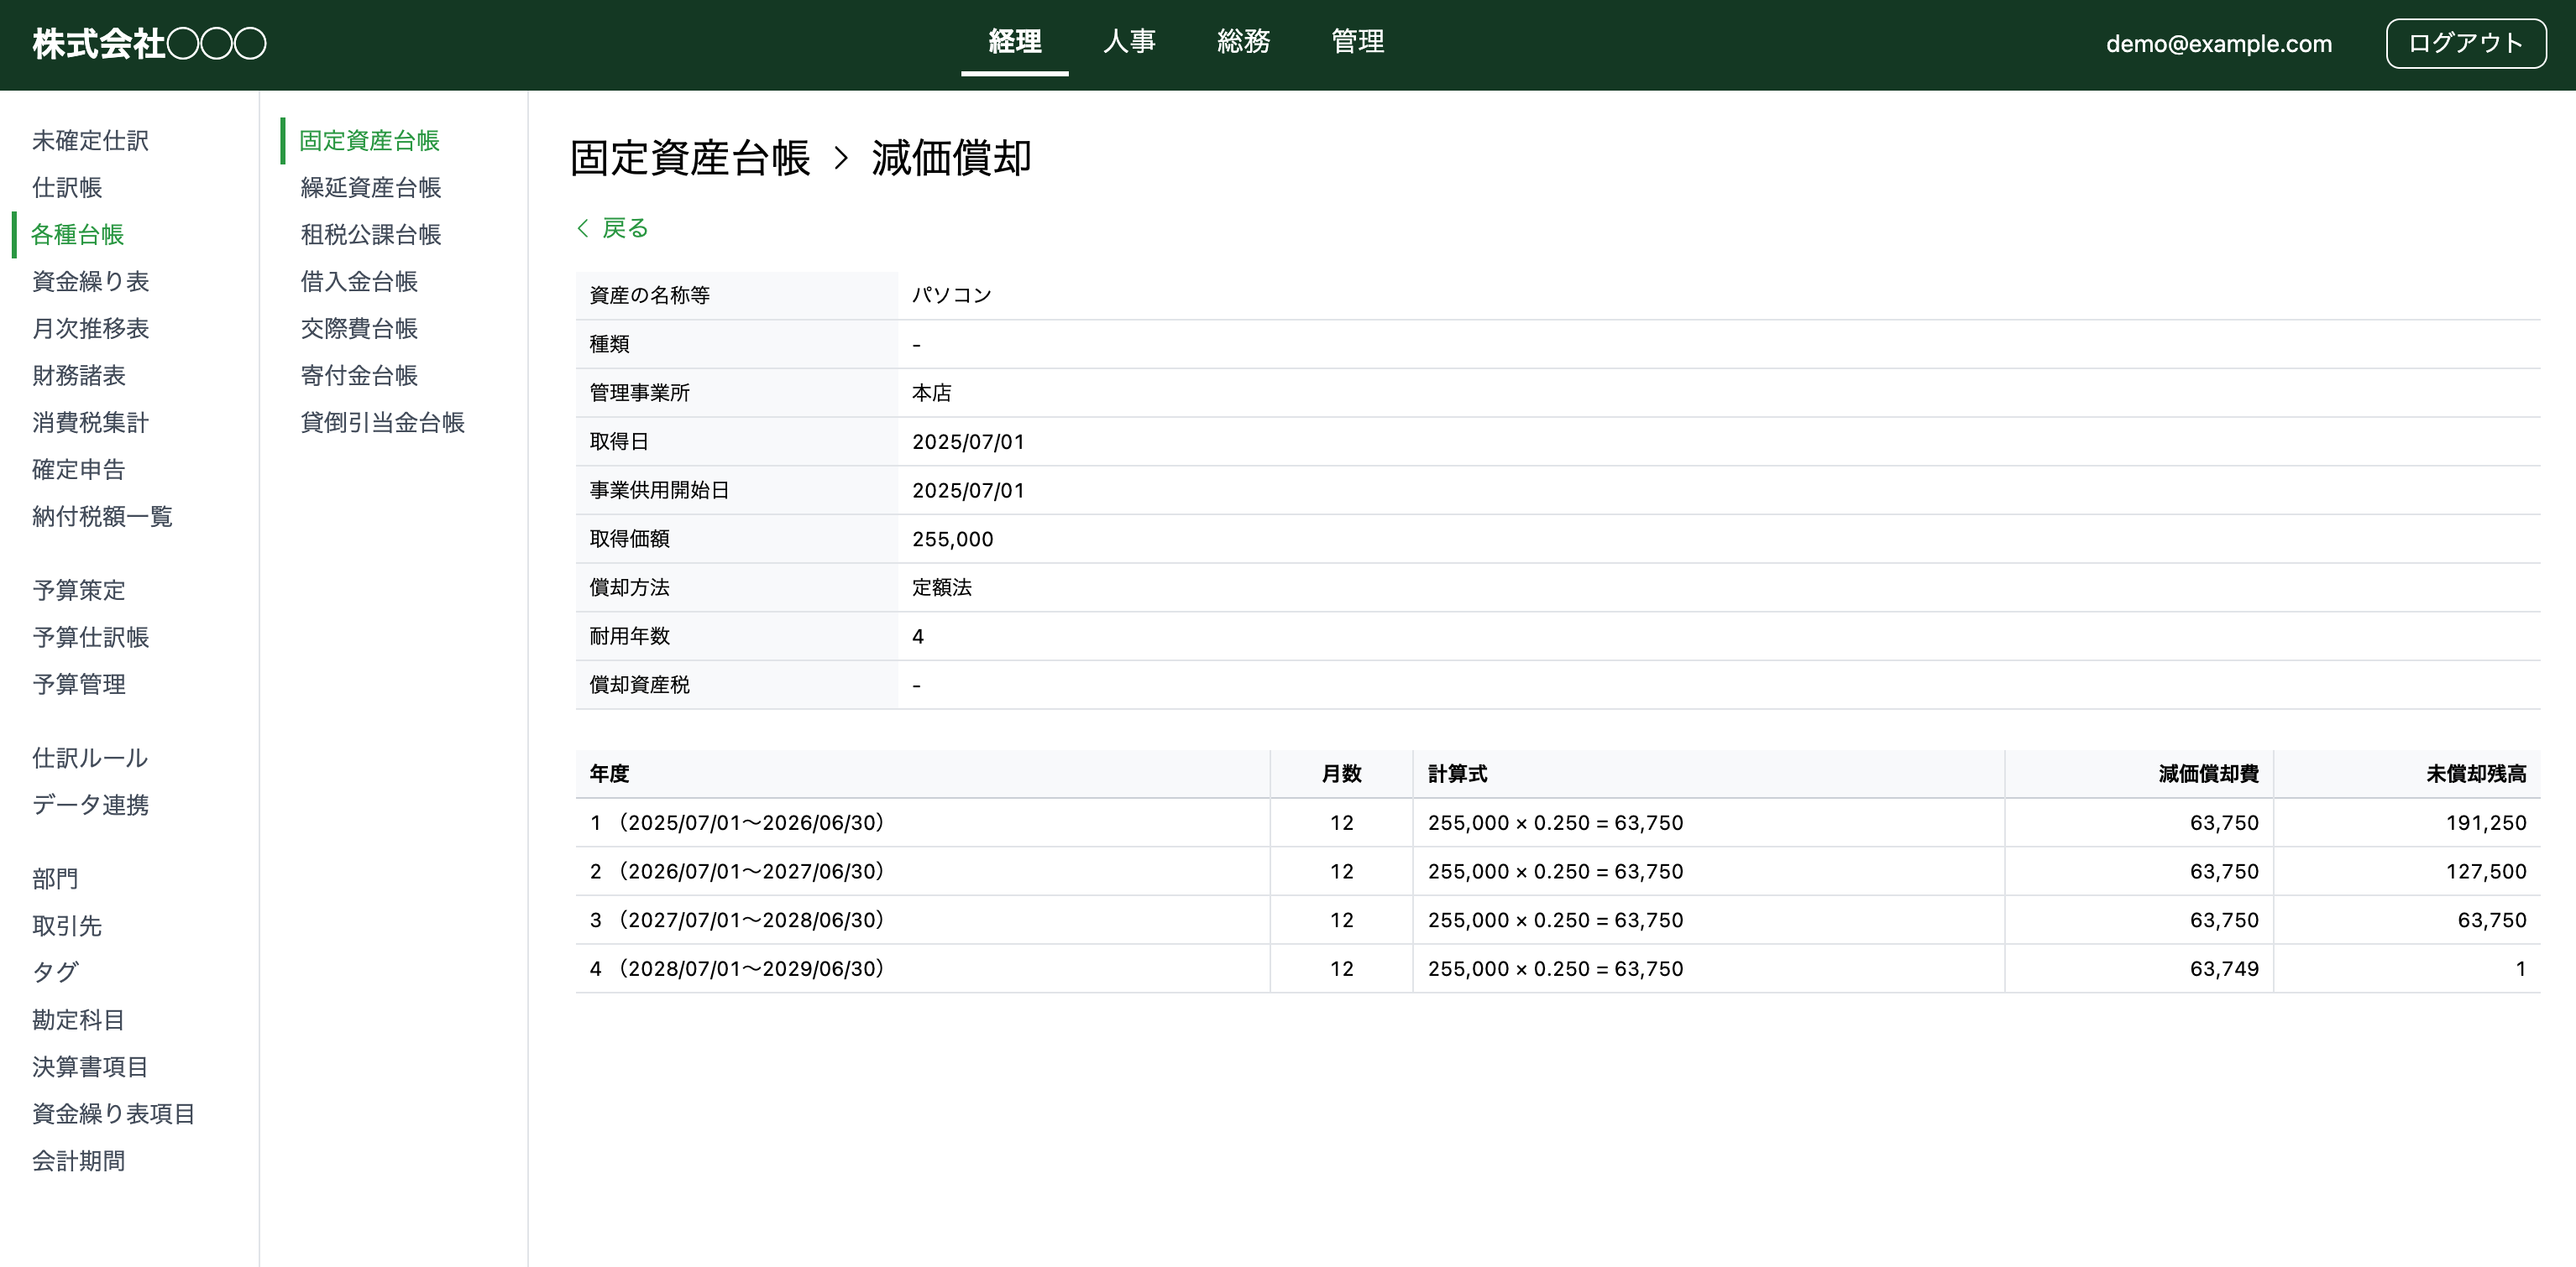
Task: Click the back chevron icon beside 戻る
Action: coord(582,228)
